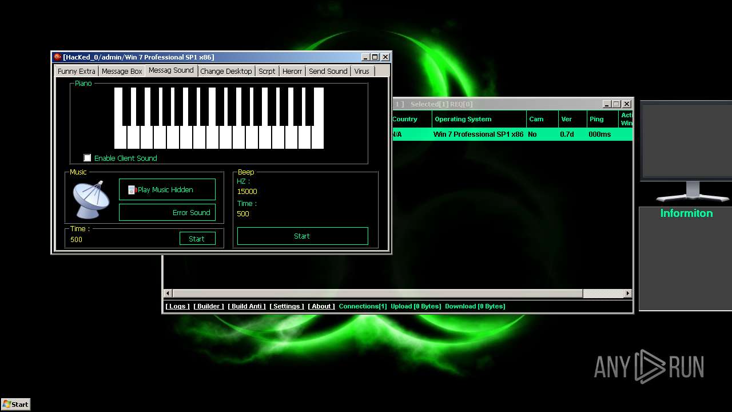Click the satellite dish music icon
The height and width of the screenshot is (412, 732).
pos(91,199)
